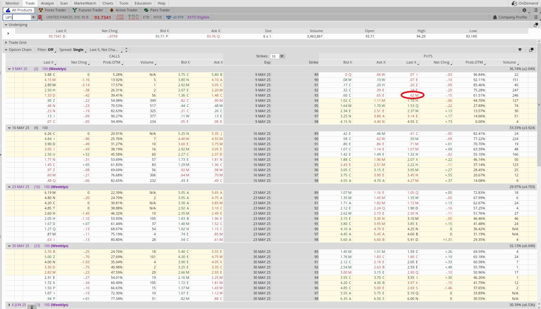Collapse the 16 MAY 25 expiration group

(x=9, y=128)
